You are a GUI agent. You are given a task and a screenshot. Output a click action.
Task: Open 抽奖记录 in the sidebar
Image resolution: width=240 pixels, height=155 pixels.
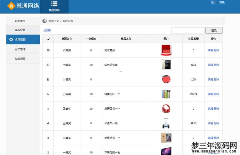pyautogui.click(x=20, y=59)
